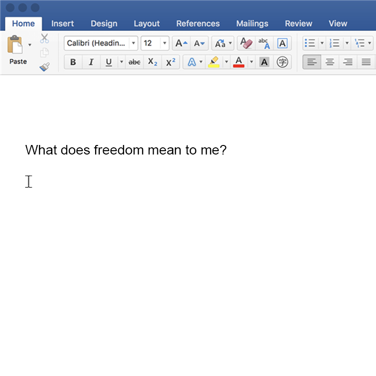Image resolution: width=376 pixels, height=376 pixels.
Task: Click the Change Case Aa icon
Action: tap(220, 43)
